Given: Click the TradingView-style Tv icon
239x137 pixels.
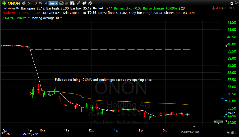Looking at the screenshot, I should [61, 3].
